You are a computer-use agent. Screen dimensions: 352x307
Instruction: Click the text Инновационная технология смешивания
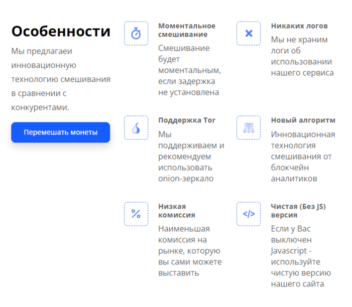click(x=303, y=157)
